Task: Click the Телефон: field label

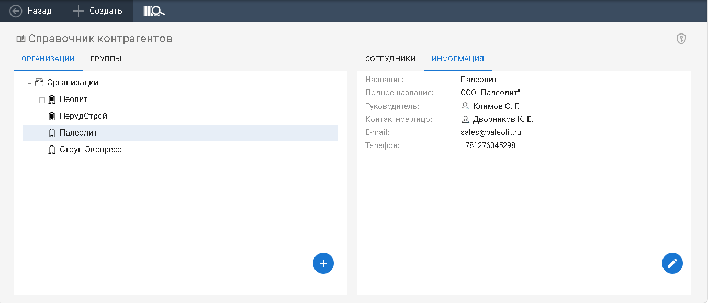Action: (x=383, y=145)
